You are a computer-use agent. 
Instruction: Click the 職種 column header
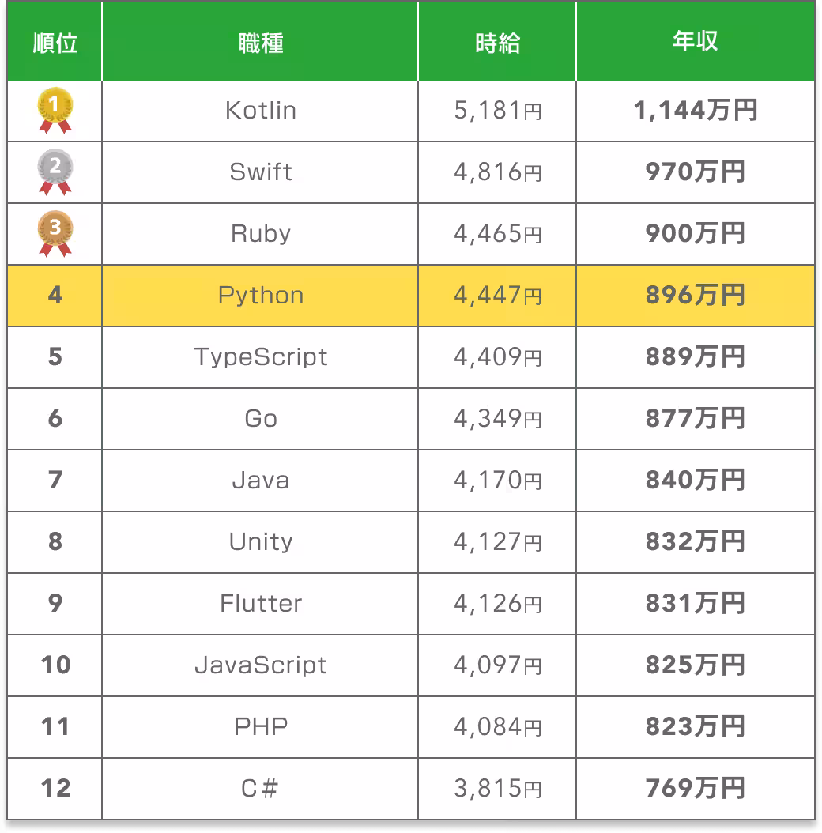[260, 43]
